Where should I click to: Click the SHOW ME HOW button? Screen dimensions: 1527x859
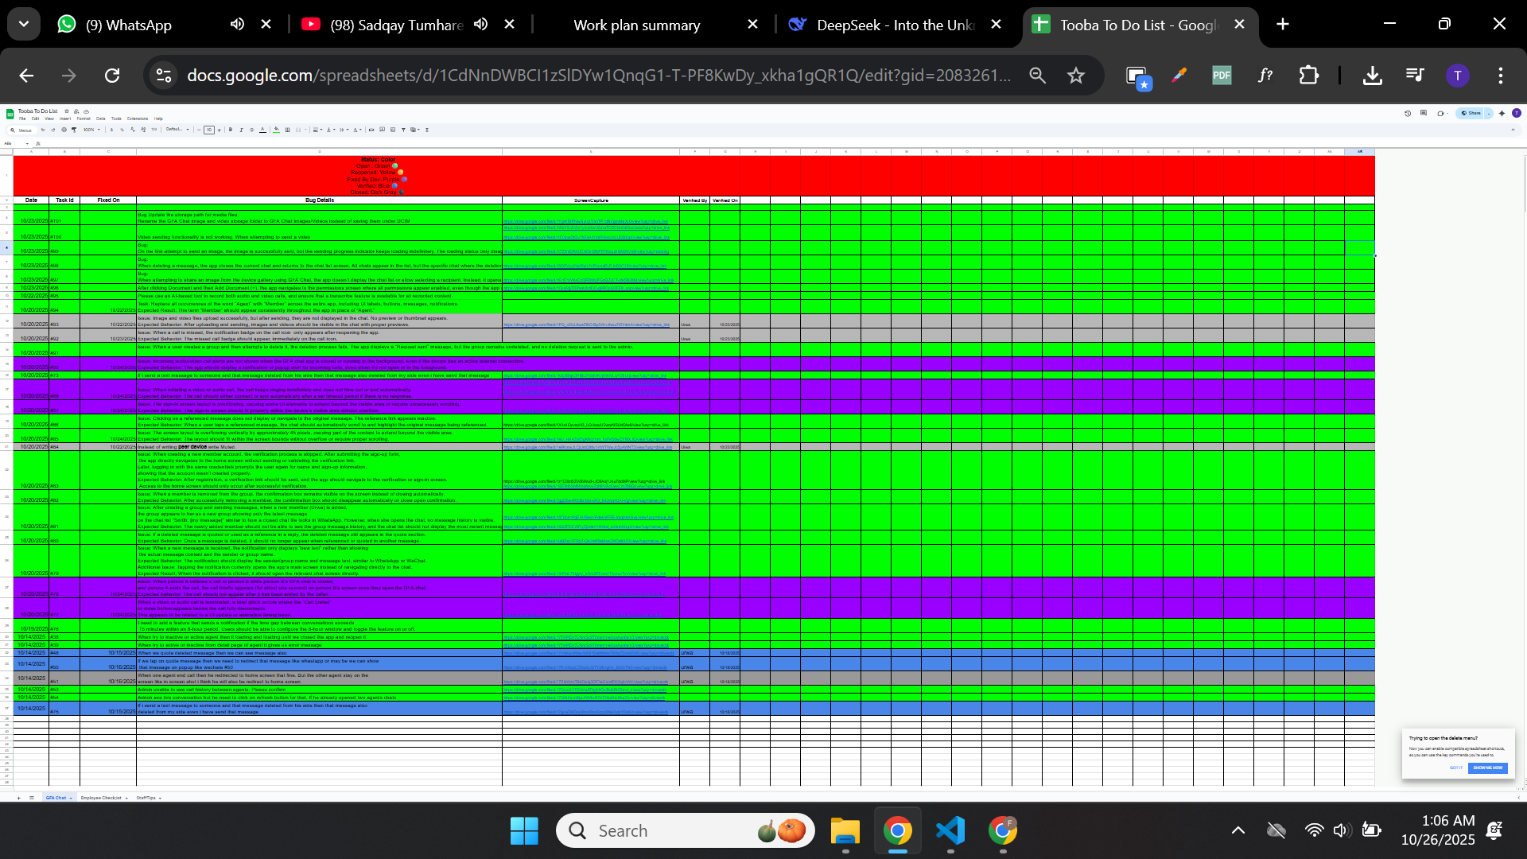(1487, 768)
